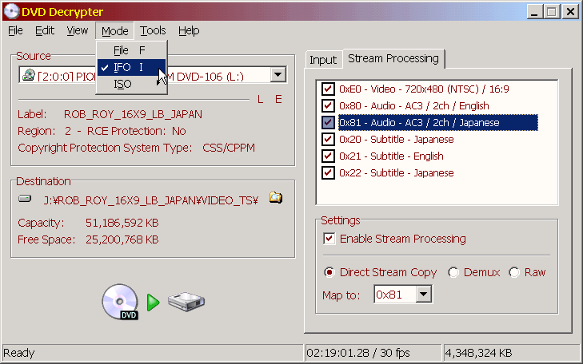
Task: Select ISO in the Mode menu
Action: [x=122, y=84]
